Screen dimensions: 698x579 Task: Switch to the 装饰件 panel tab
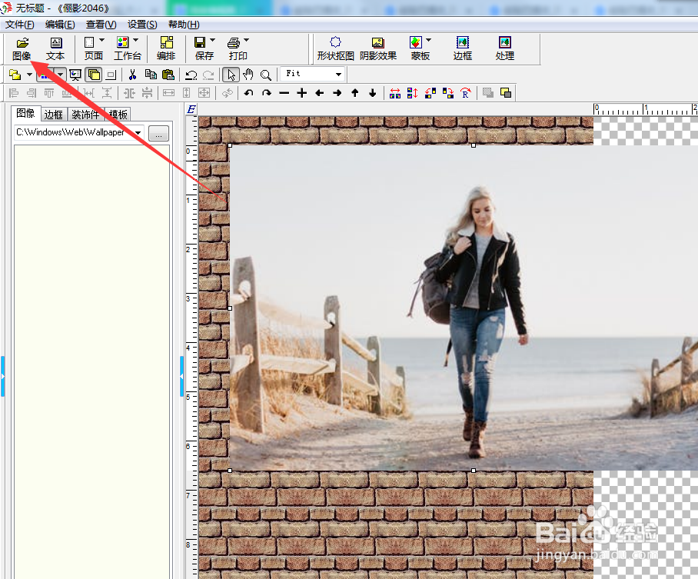(x=86, y=115)
